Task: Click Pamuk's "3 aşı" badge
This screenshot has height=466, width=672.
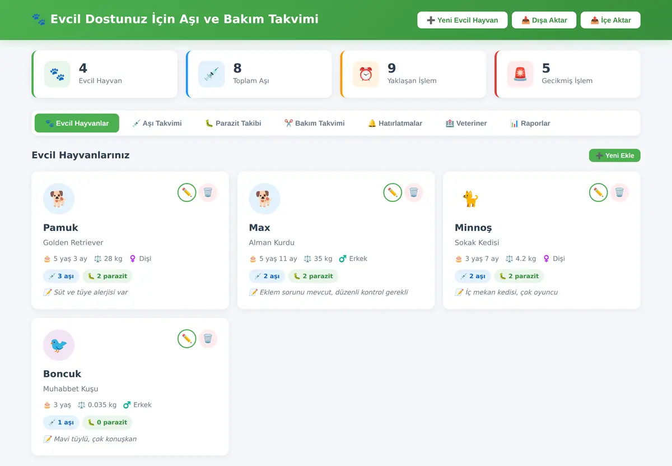Action: [61, 276]
